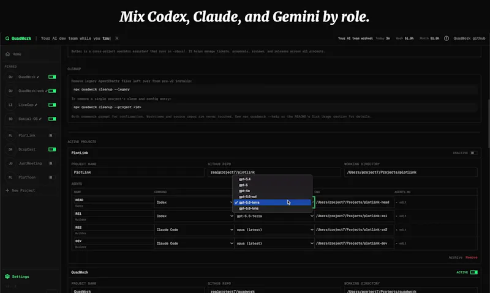Click the SO avatar for Social-OS
Screen dimensions: 490x293
10,119
